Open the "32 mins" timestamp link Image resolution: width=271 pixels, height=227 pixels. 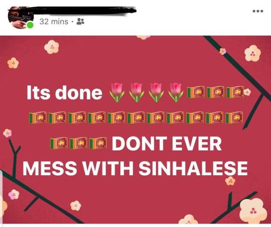click(x=54, y=22)
